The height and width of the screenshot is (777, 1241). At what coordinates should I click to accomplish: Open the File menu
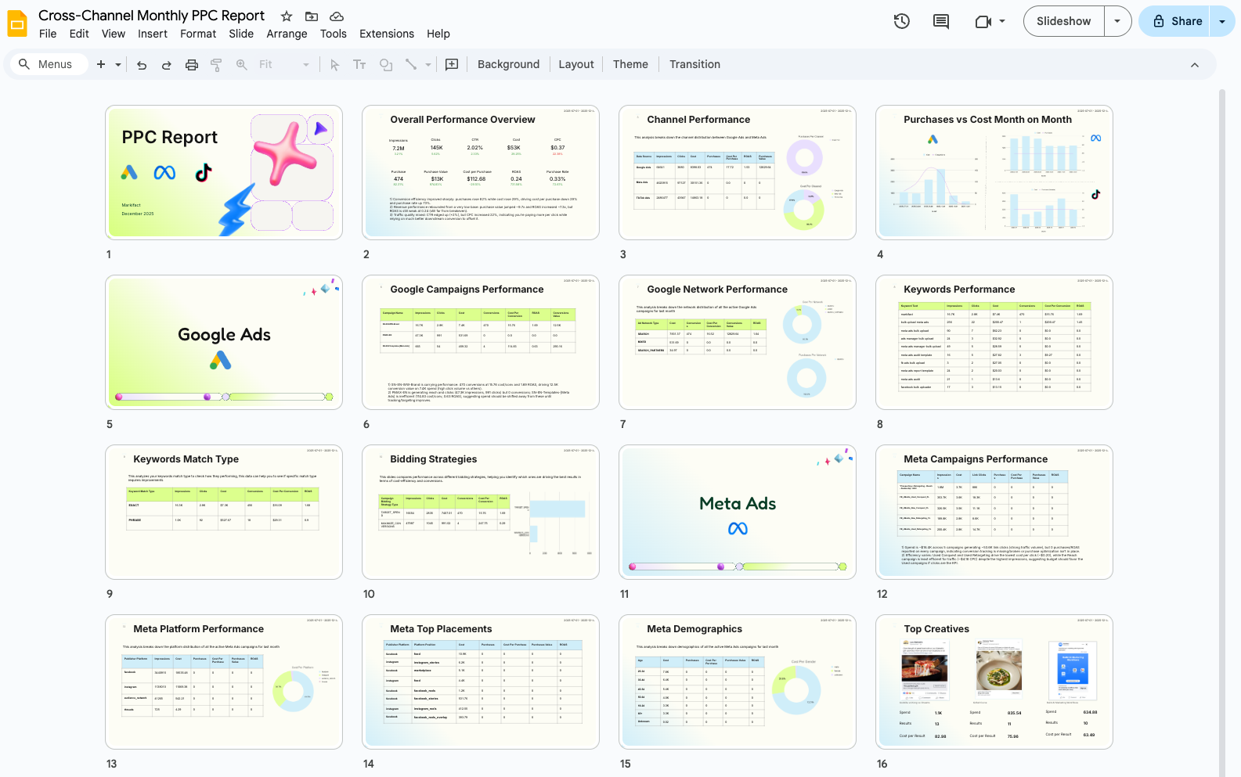[x=48, y=34]
